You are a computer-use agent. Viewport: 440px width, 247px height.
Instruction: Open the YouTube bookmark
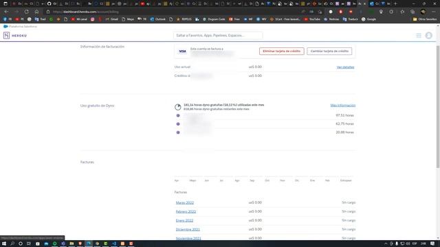(x=312, y=19)
